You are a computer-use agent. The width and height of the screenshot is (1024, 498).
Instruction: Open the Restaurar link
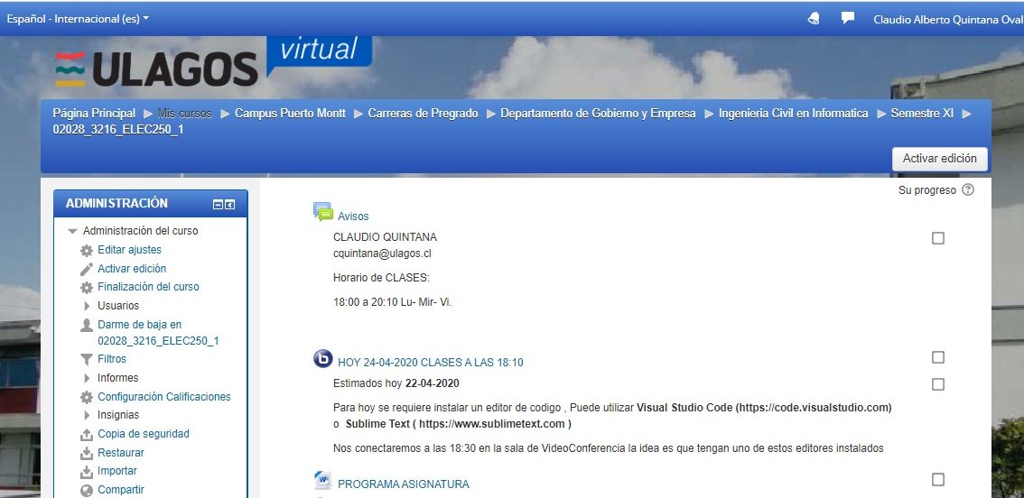(x=121, y=452)
